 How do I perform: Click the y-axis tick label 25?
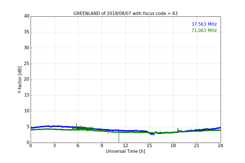pyautogui.click(x=27, y=64)
